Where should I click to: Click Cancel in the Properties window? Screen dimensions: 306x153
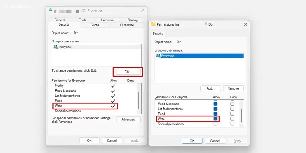coord(112,140)
